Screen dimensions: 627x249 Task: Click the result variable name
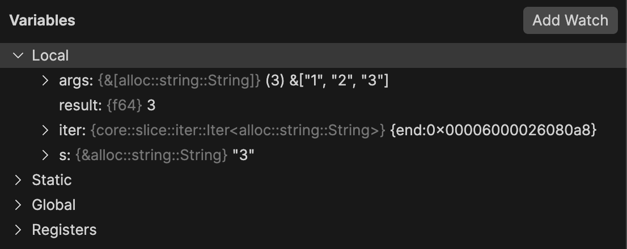[79, 105]
